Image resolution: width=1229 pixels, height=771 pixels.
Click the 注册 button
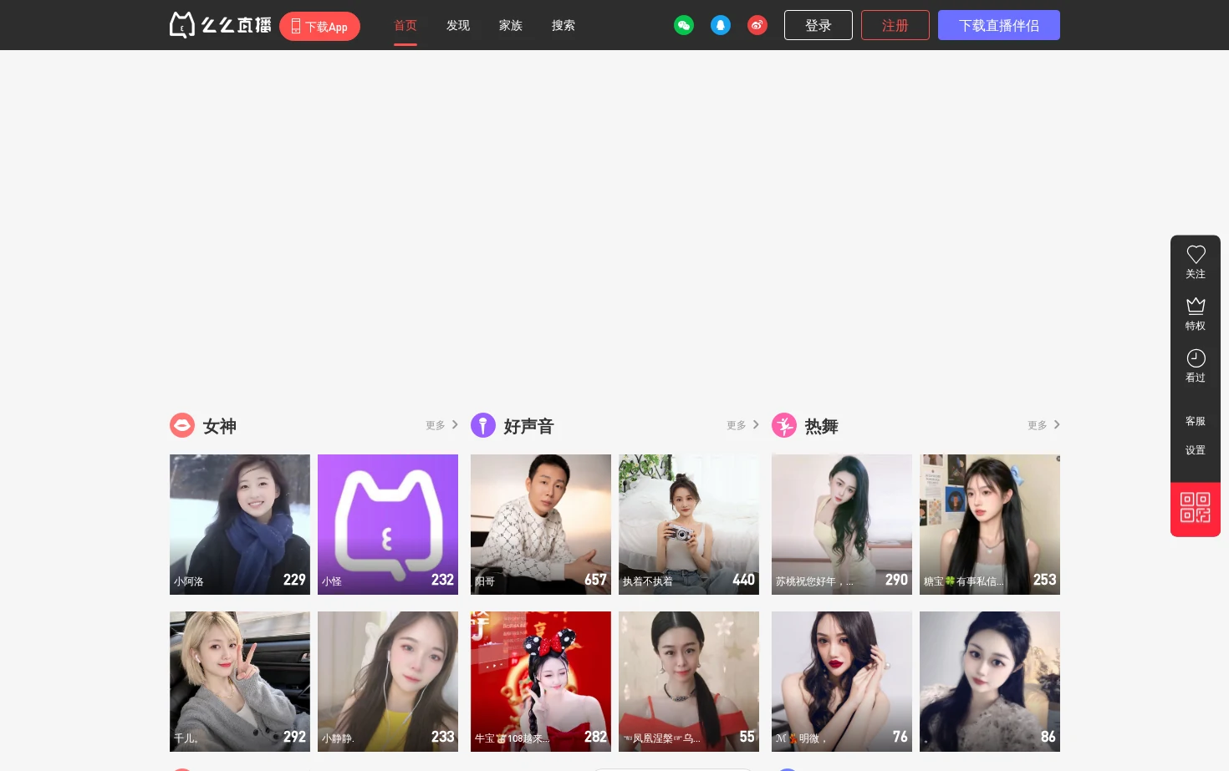point(895,25)
